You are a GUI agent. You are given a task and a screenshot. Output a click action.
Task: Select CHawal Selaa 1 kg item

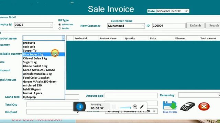click(x=44, y=58)
